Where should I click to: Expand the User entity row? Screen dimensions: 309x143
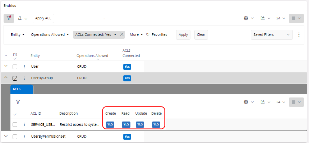6,66
